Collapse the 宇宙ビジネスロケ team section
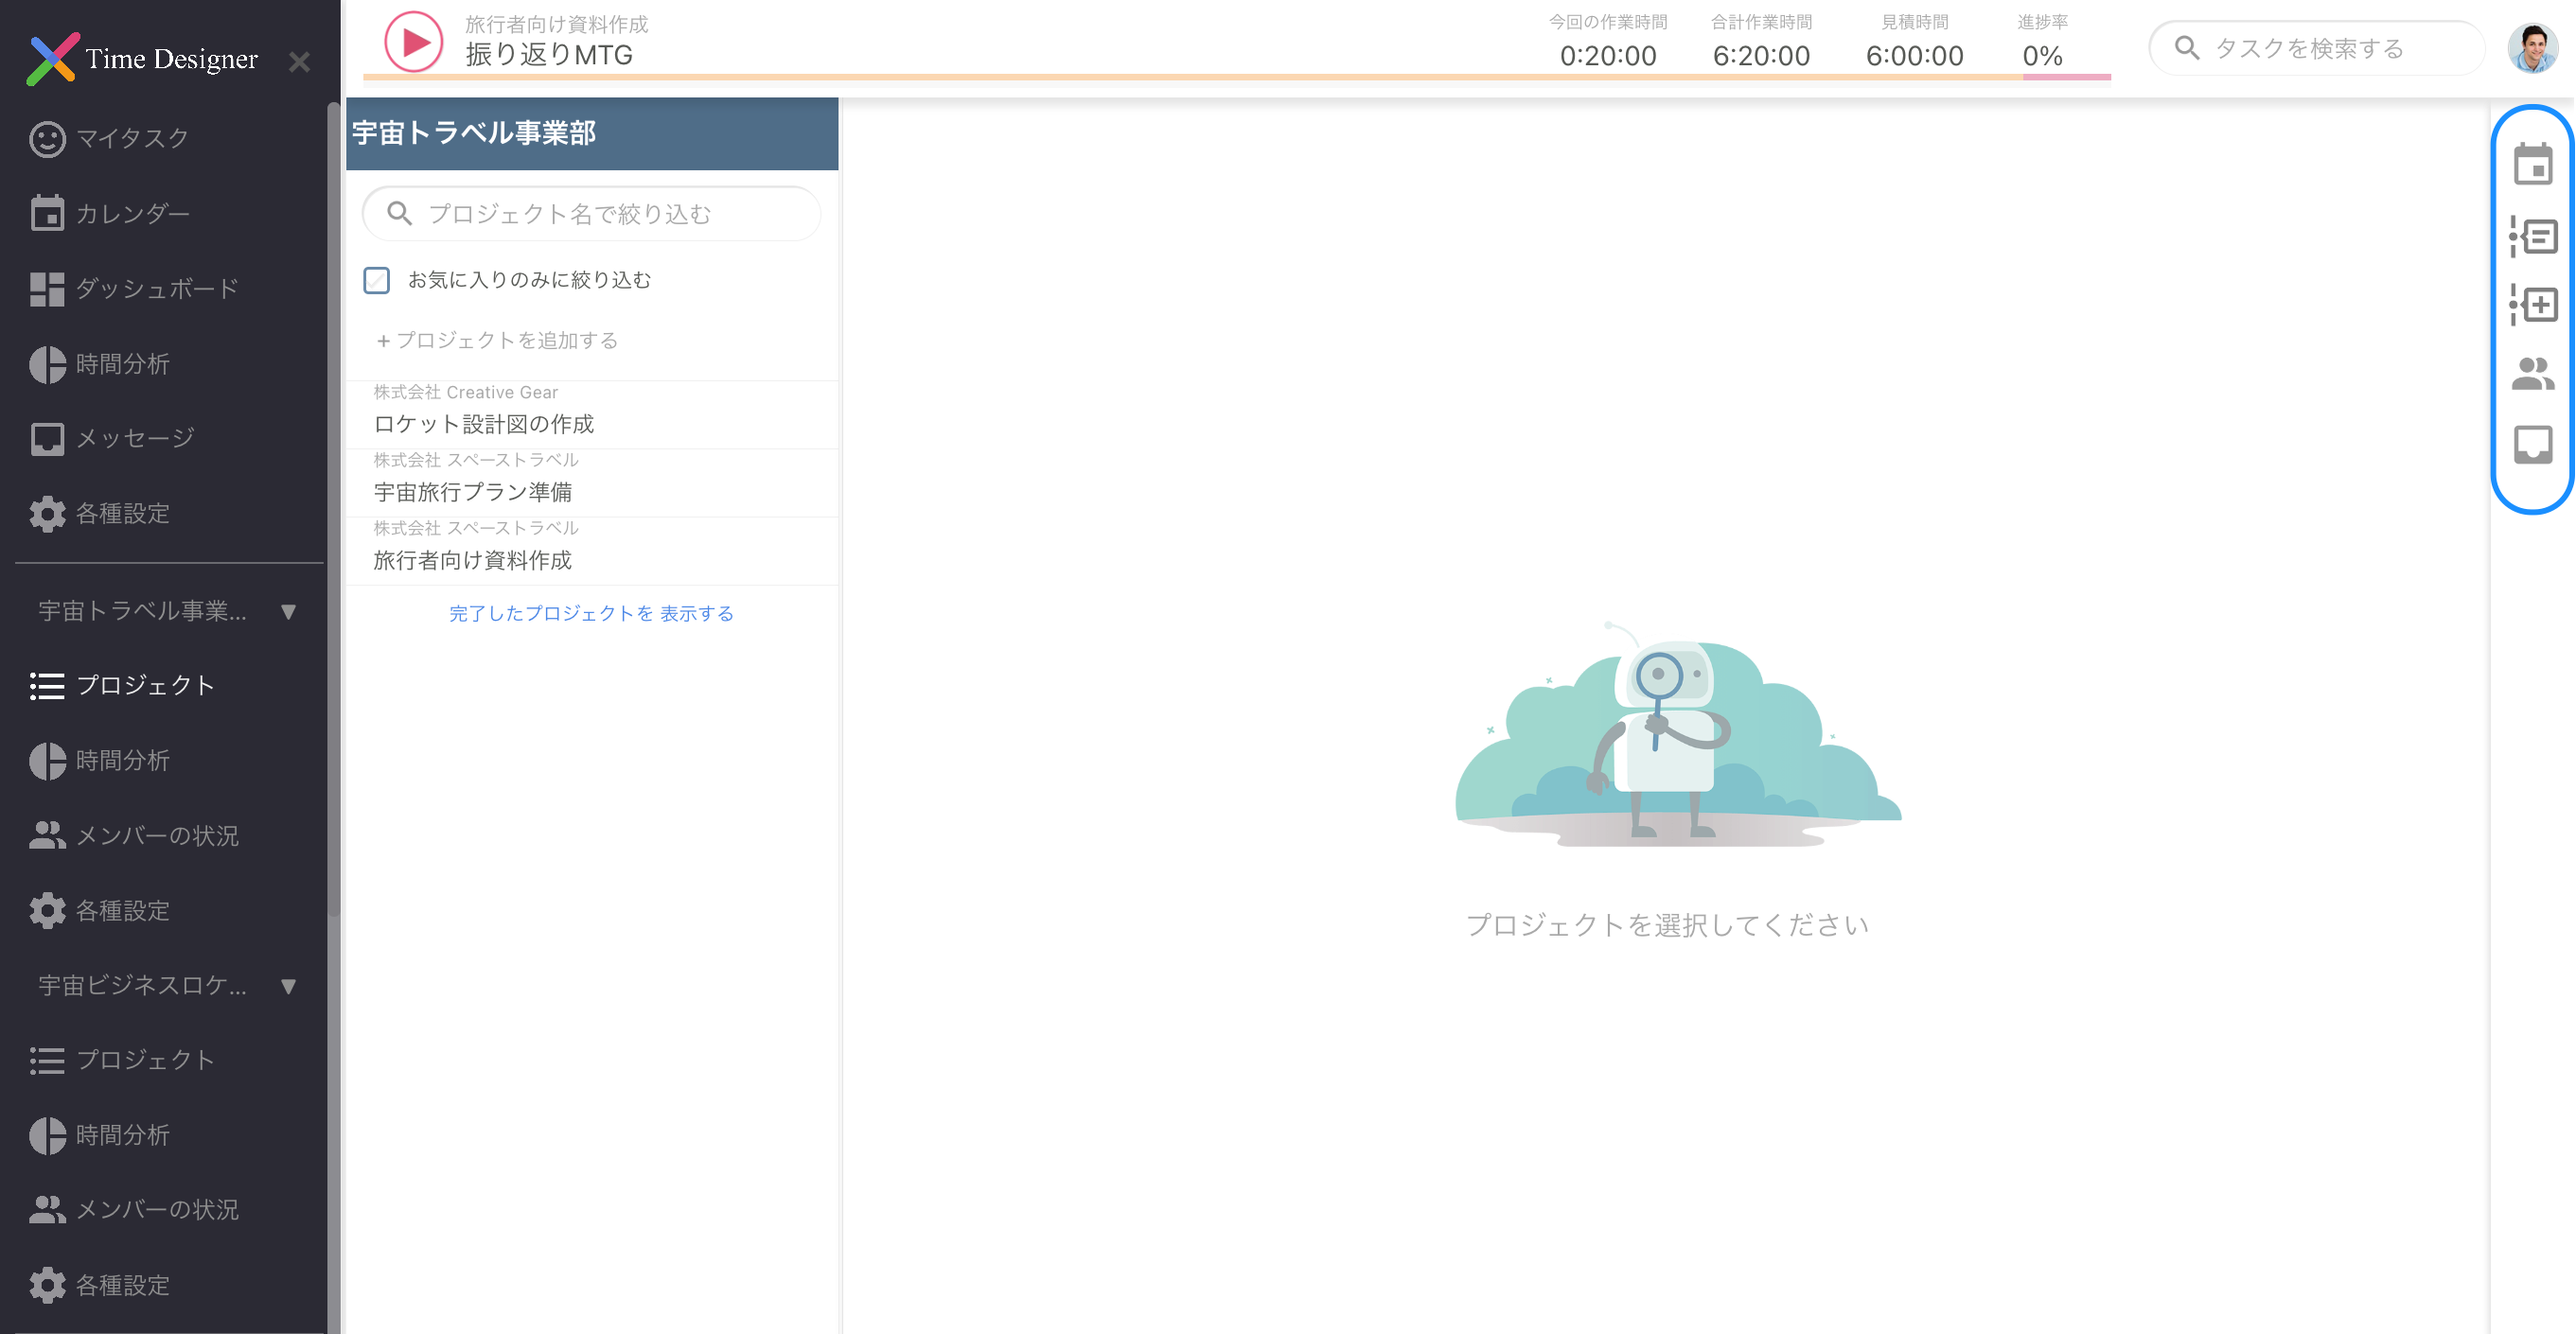 tap(288, 986)
